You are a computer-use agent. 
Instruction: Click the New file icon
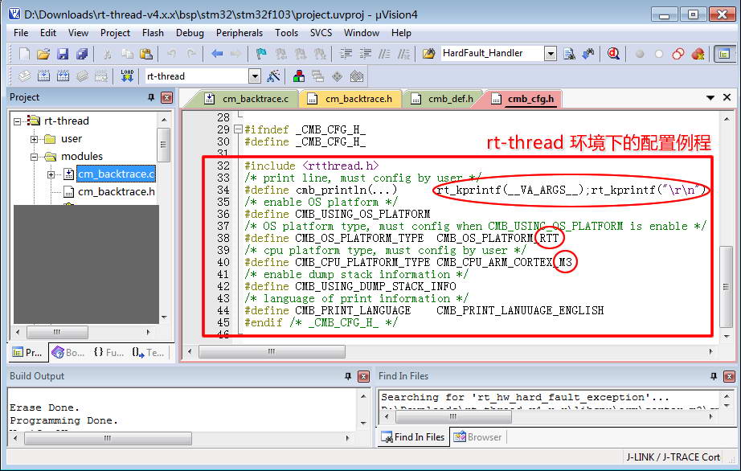point(24,54)
